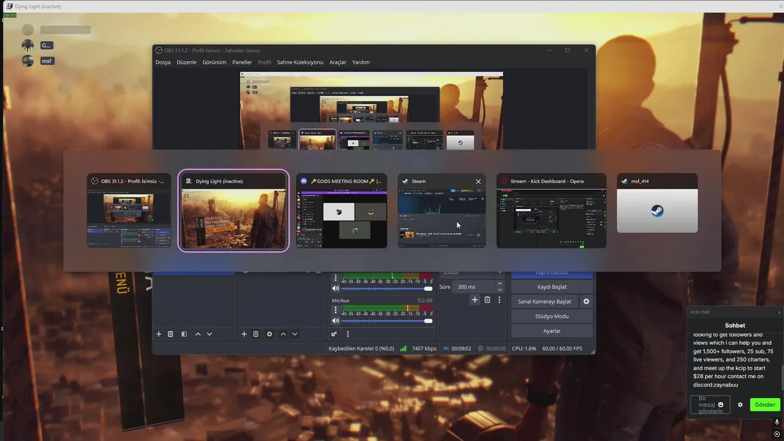Open the scene filters icon beside the scenes trash icon

tap(184, 334)
